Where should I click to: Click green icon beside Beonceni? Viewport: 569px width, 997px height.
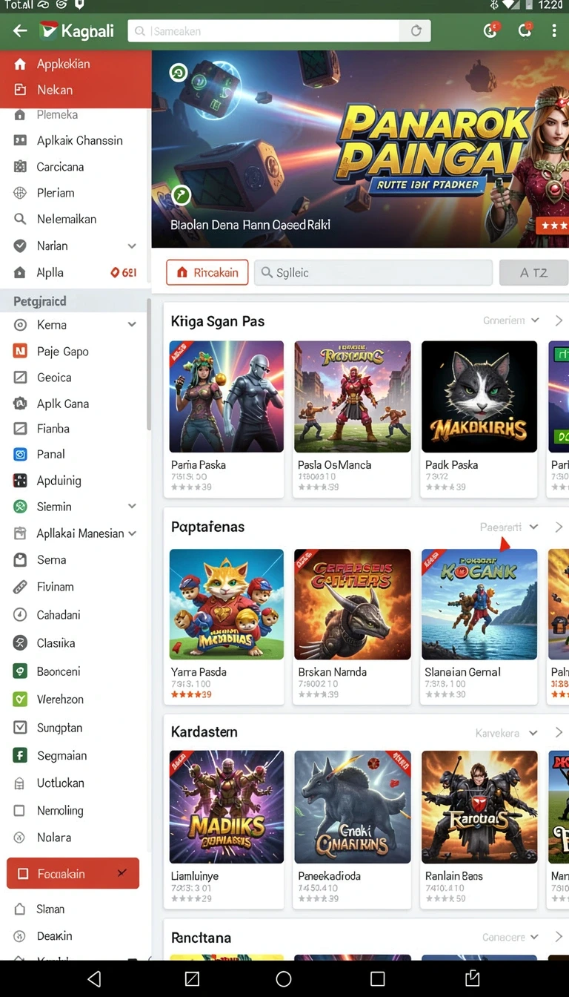[x=20, y=671]
